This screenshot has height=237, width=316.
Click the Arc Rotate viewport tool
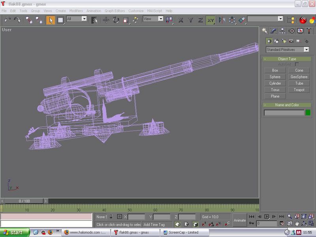point(304,223)
